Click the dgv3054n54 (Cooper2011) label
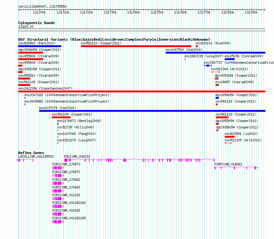 (x=236, y=95)
